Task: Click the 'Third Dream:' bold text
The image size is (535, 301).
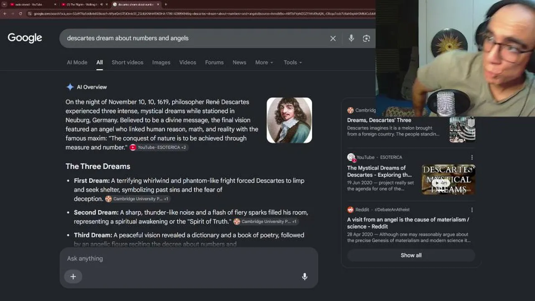Action: [93, 235]
